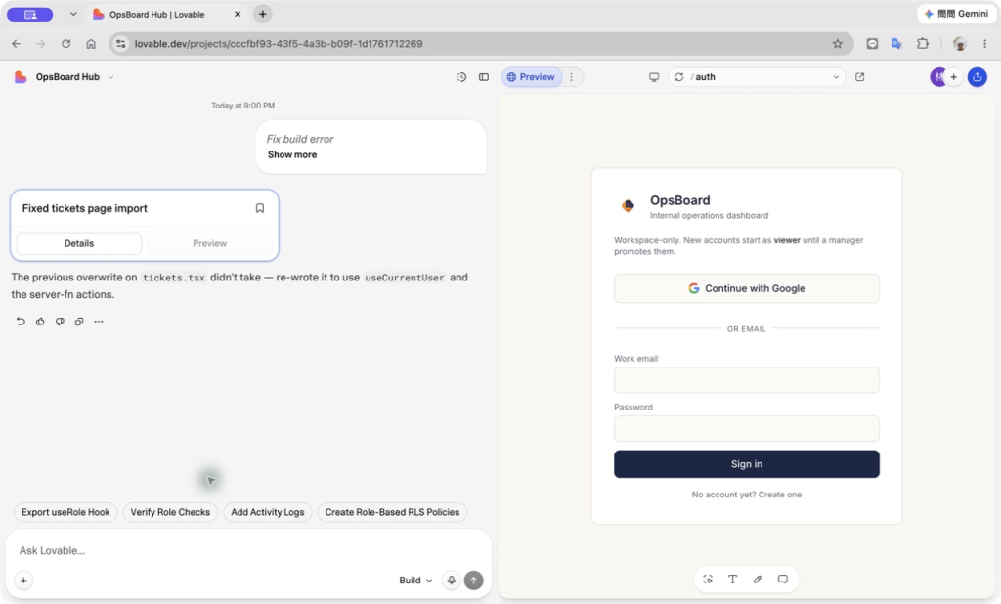Revert to this message with undo icon

[x=21, y=322]
